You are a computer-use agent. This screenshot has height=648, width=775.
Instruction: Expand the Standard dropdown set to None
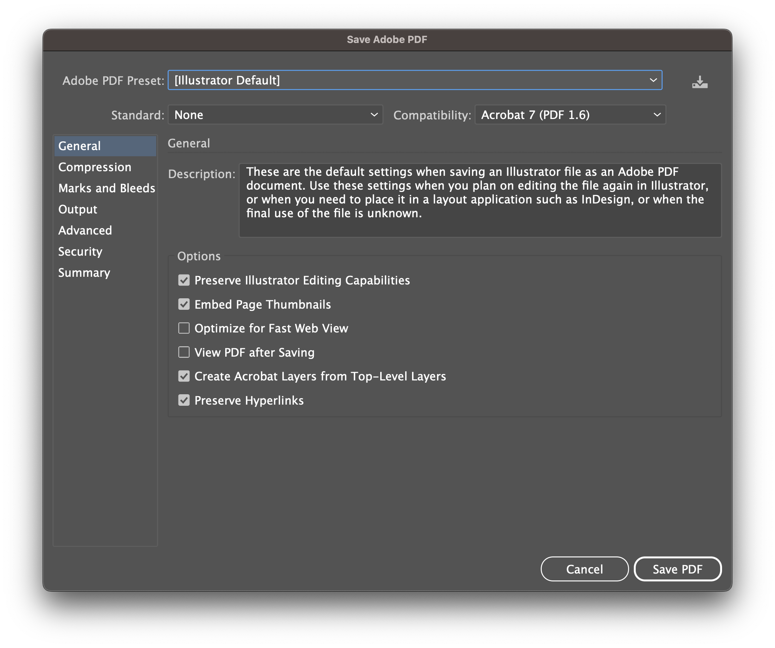[275, 115]
